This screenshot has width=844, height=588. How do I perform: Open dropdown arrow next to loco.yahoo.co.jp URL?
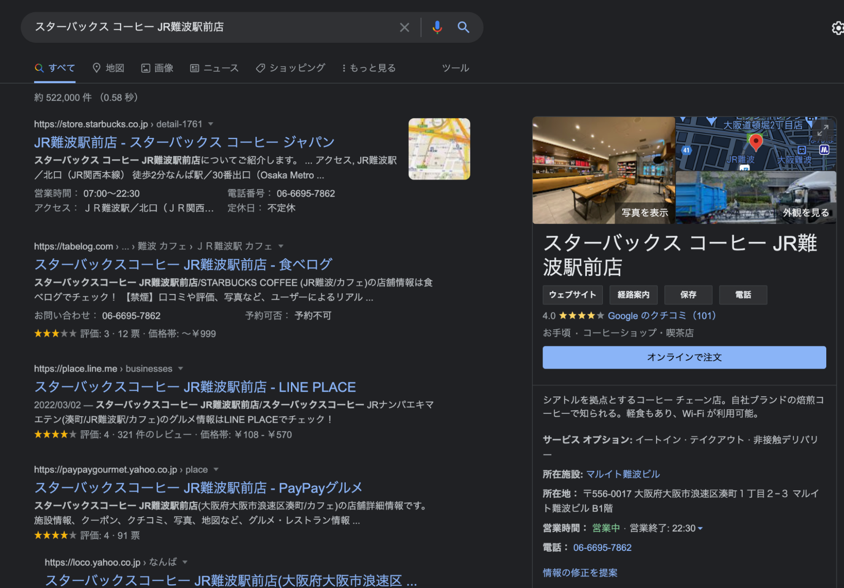point(185,562)
